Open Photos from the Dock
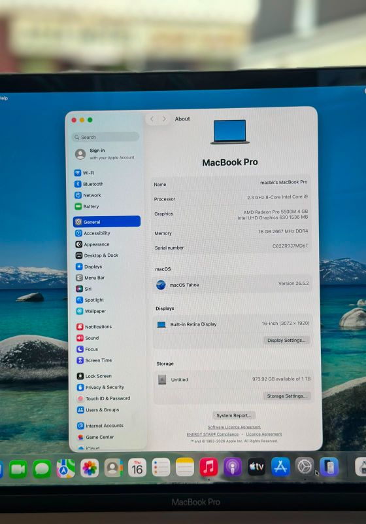366x524 pixels. 90,468
